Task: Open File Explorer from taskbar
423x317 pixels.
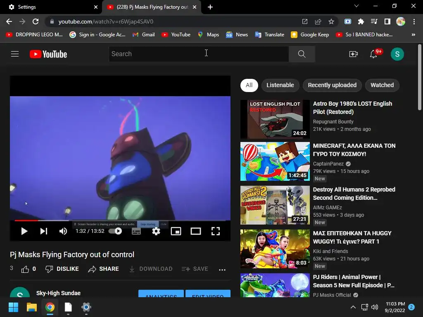Action: tap(31, 307)
